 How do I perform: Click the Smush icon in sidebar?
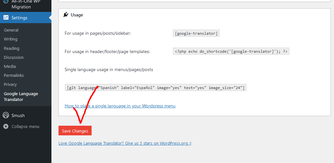tap(6, 115)
